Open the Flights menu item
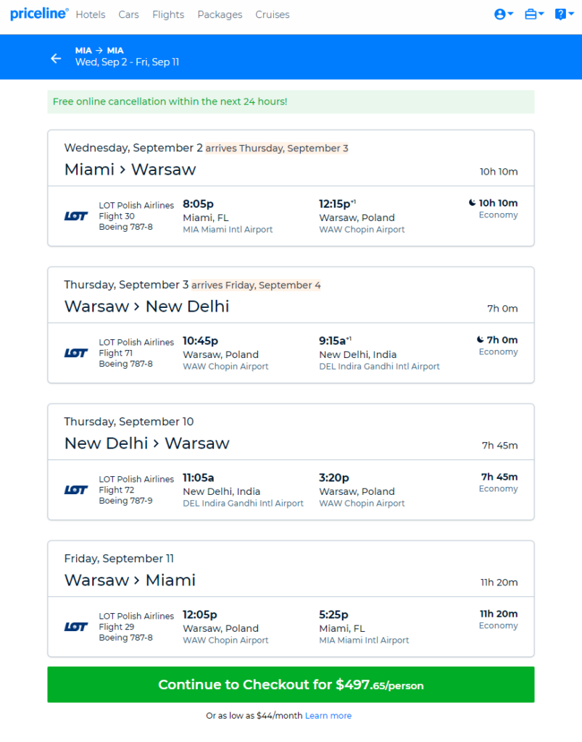 168,14
